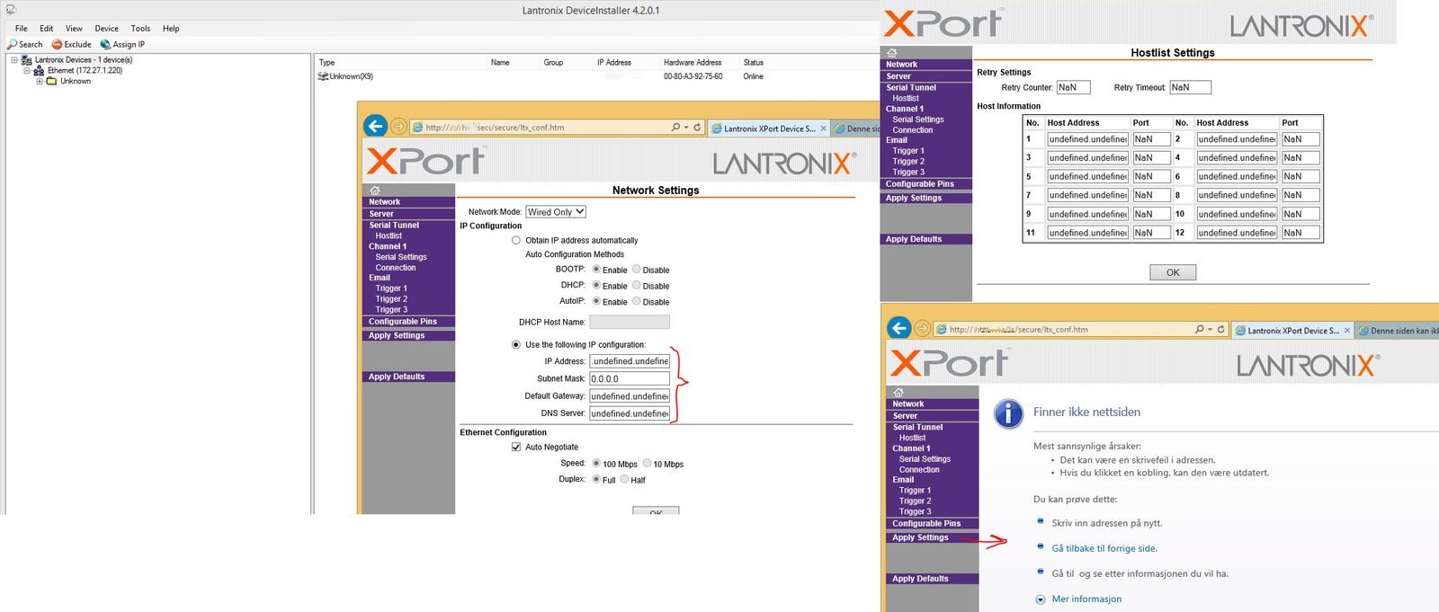Select 'Obtain IP address automatically' radio button

[516, 241]
